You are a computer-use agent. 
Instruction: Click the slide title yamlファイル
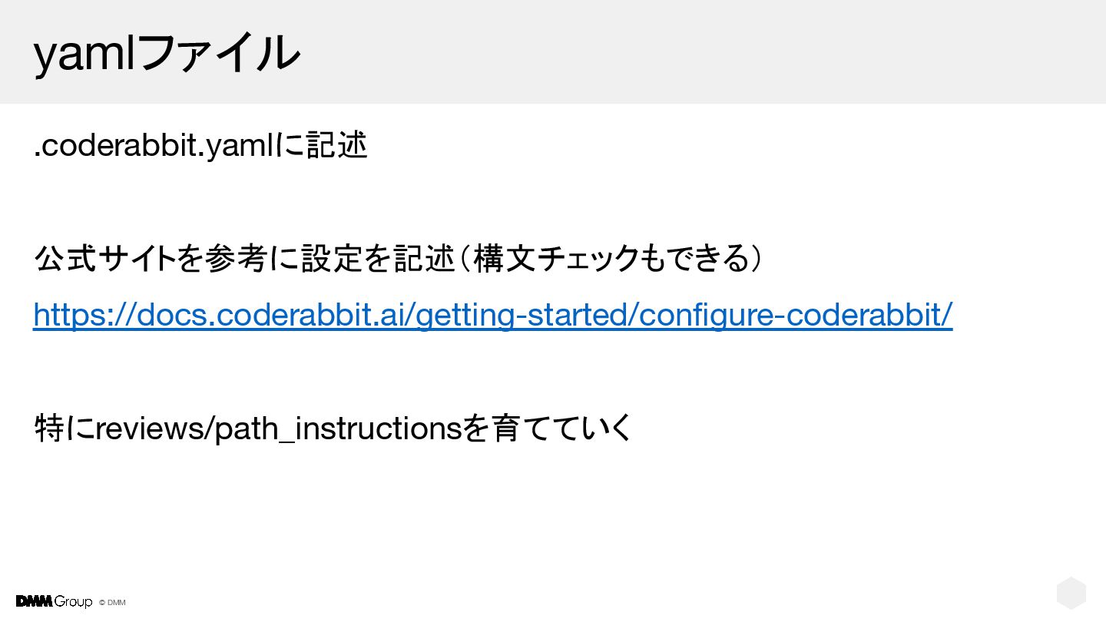pos(167,53)
